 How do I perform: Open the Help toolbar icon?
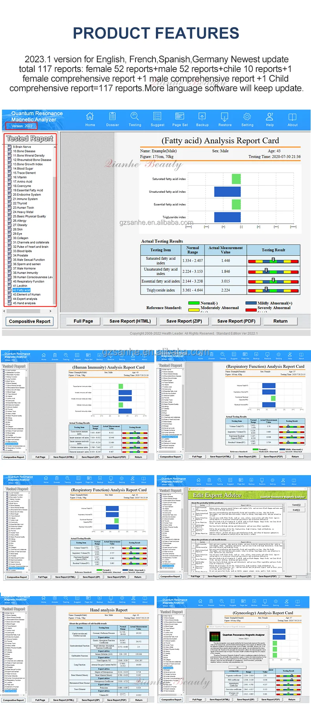pyautogui.click(x=270, y=117)
